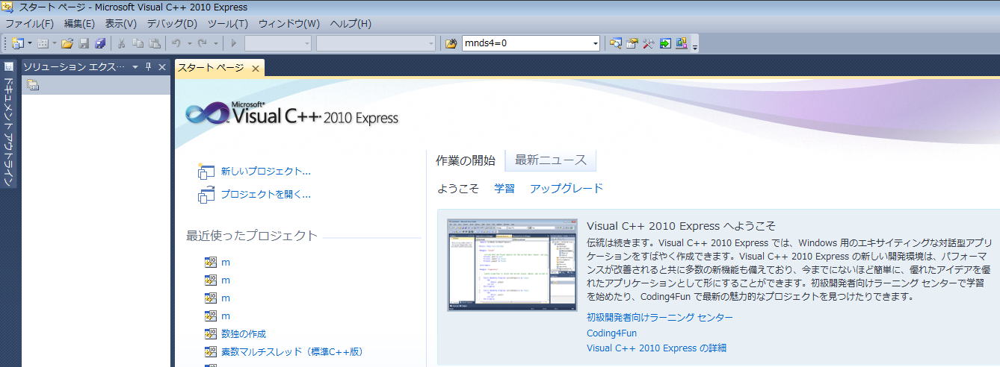Open recent project 数独の作成
The height and width of the screenshot is (367, 1000).
(244, 333)
